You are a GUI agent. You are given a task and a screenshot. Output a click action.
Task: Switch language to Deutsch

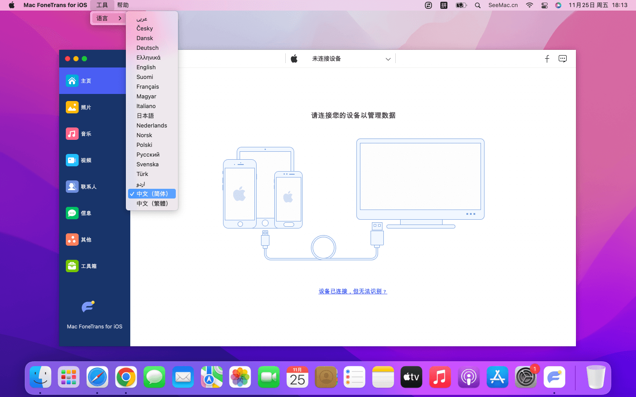pyautogui.click(x=152, y=48)
